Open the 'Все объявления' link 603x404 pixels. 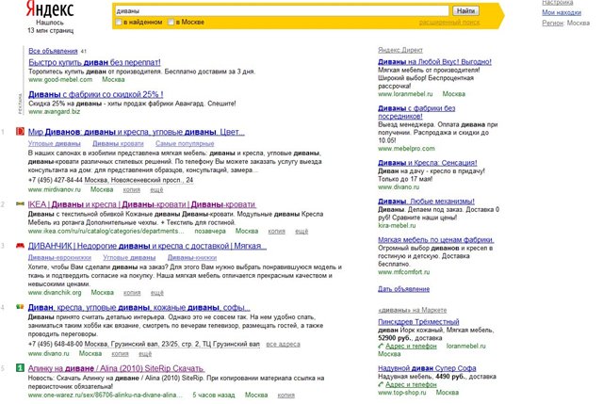53,51
